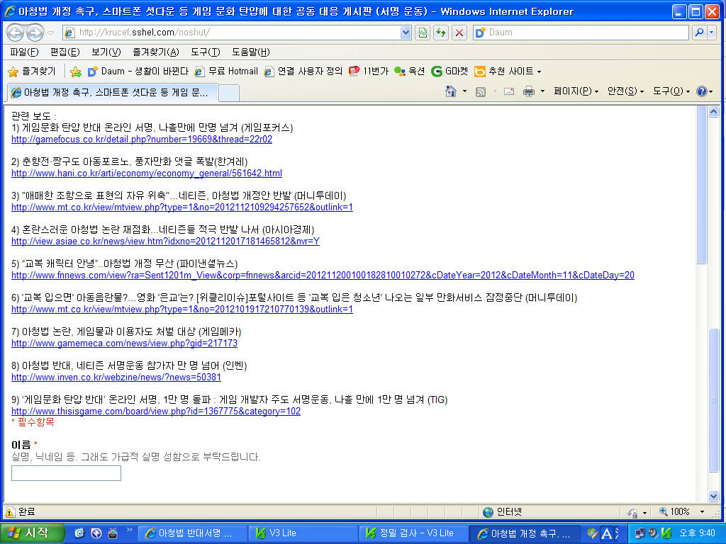Open the 편집(E) menu
Screen dimensions: 726x544
click(65, 52)
